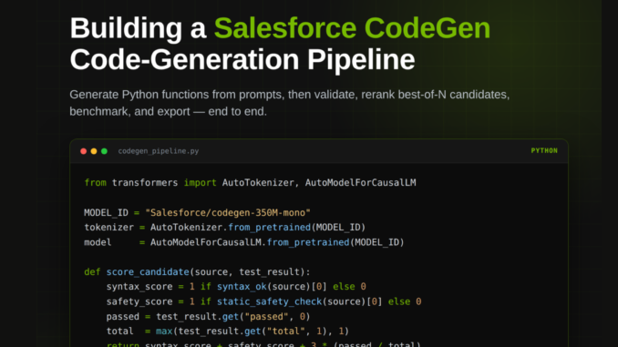Click the green dot in code window header
The width and height of the screenshot is (618, 347).
104,151
